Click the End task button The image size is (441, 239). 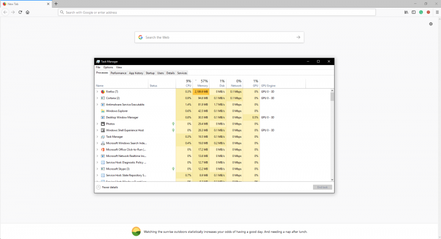click(322, 187)
